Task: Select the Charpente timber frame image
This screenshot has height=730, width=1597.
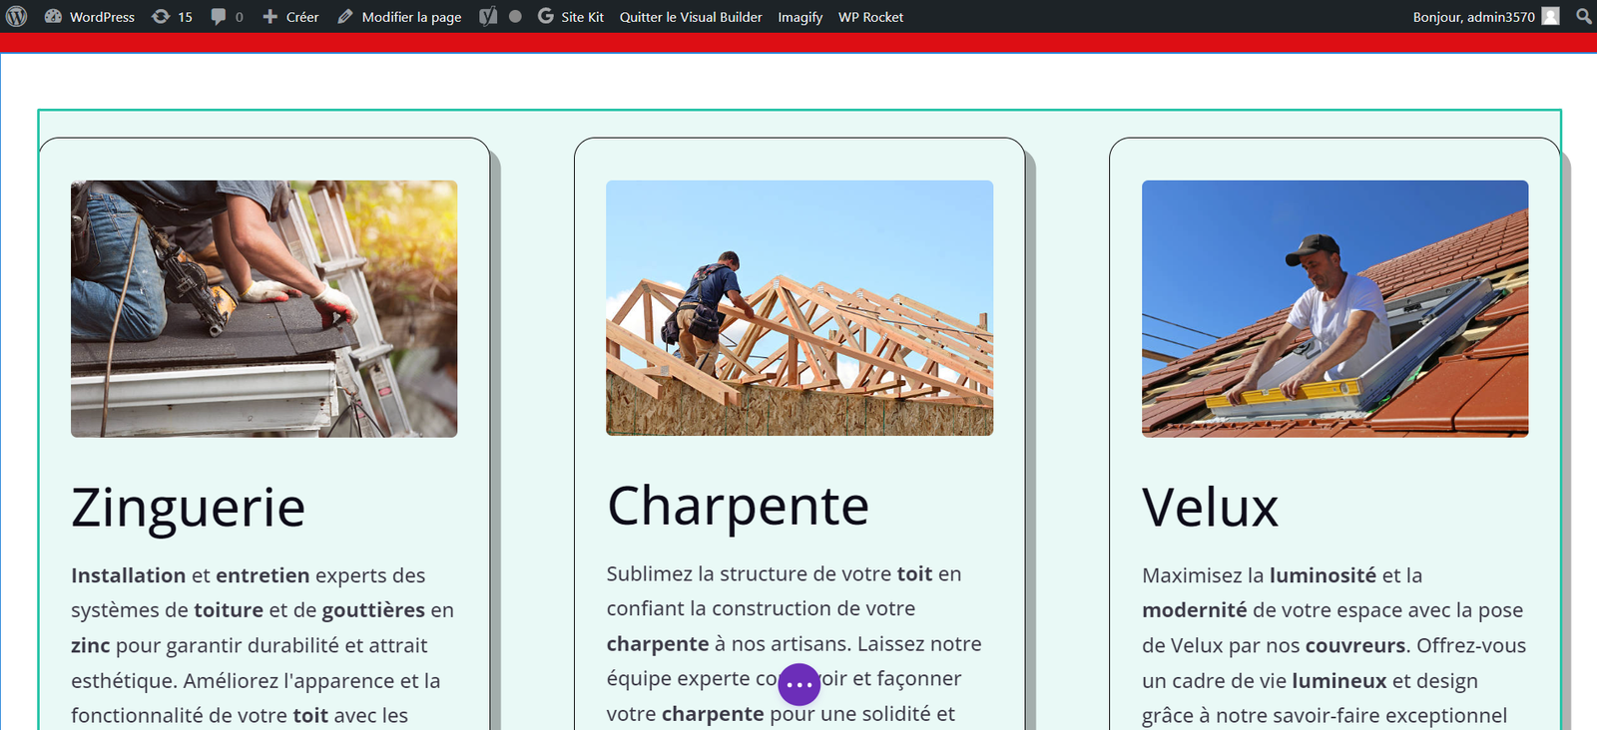Action: click(x=799, y=308)
